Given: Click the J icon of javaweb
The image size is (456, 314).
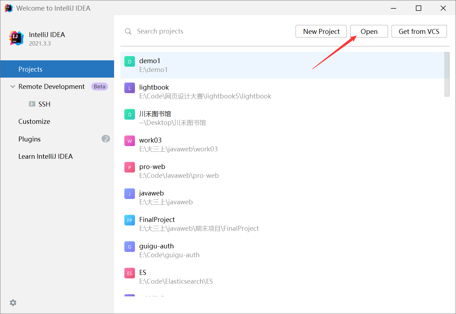Looking at the screenshot, I should click(130, 194).
